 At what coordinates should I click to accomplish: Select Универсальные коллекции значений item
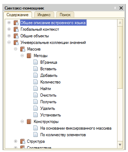[x=53, y=42]
